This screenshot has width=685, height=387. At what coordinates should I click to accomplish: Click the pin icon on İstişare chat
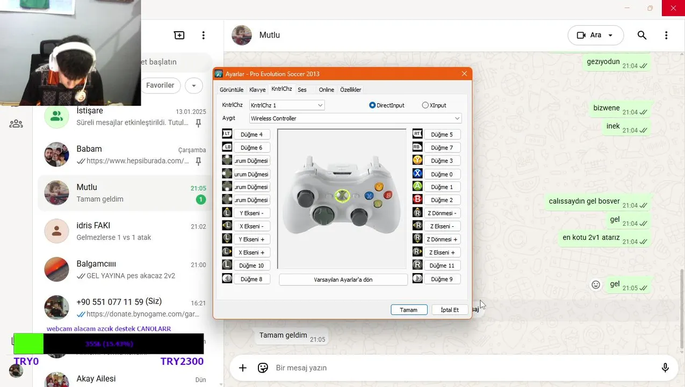click(198, 123)
